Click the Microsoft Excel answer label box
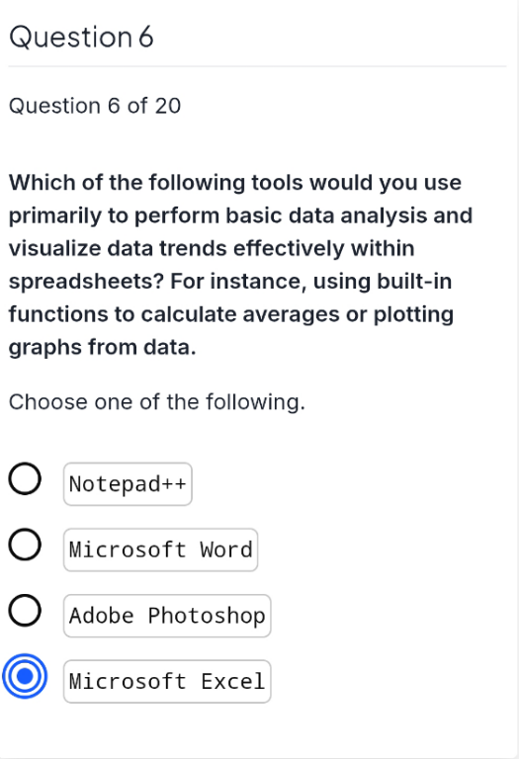The height and width of the screenshot is (759, 519). click(x=167, y=682)
